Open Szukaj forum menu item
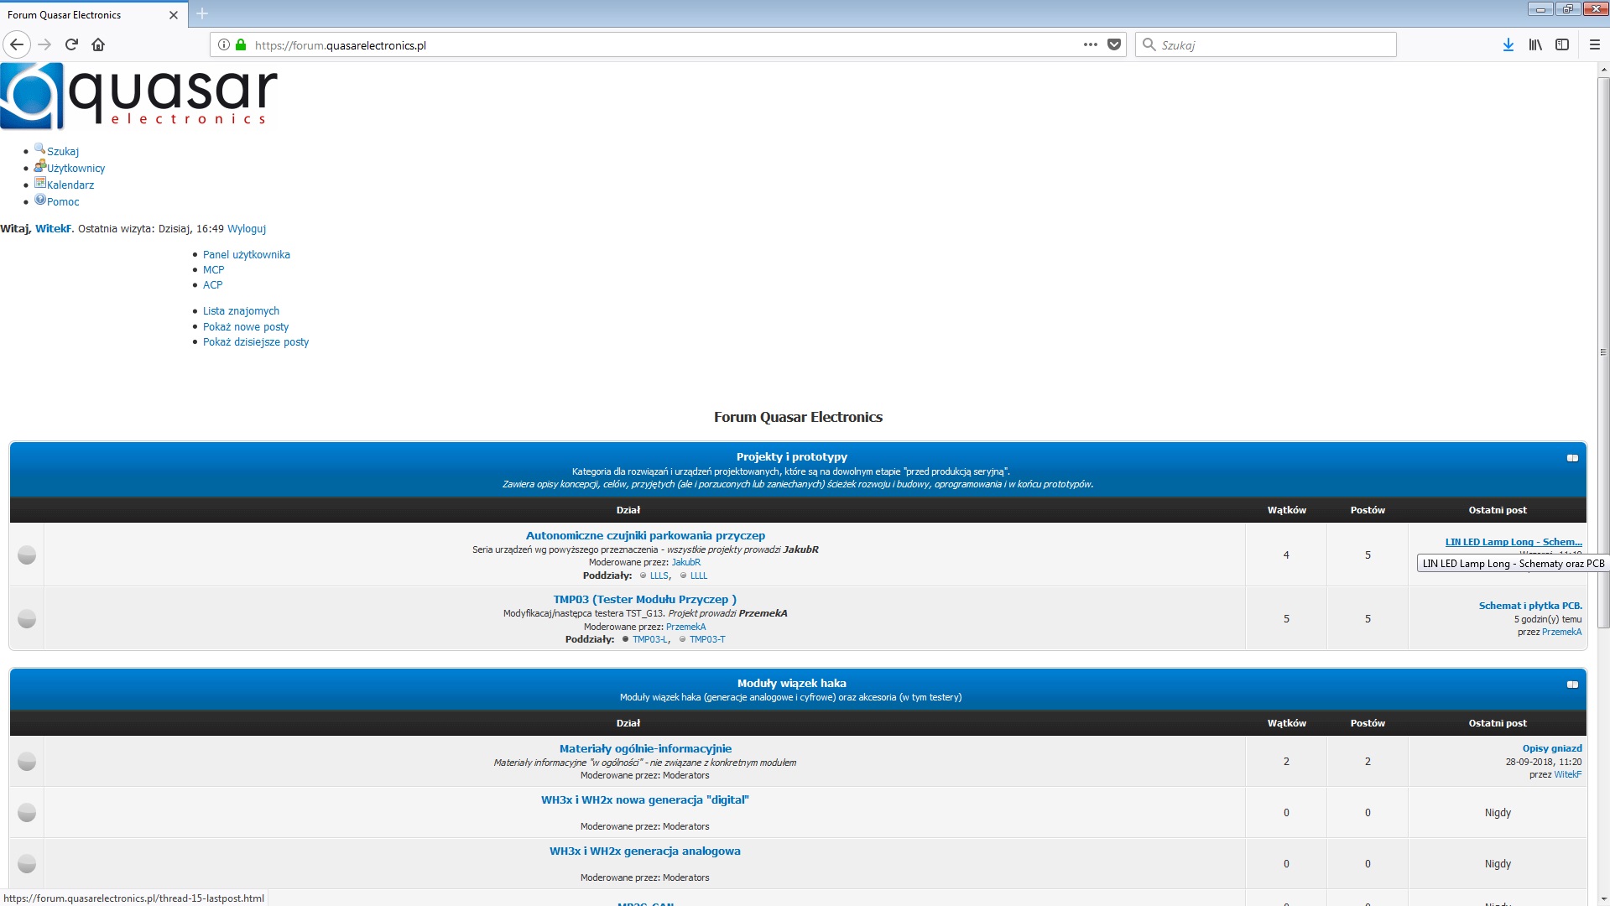 pos(62,152)
